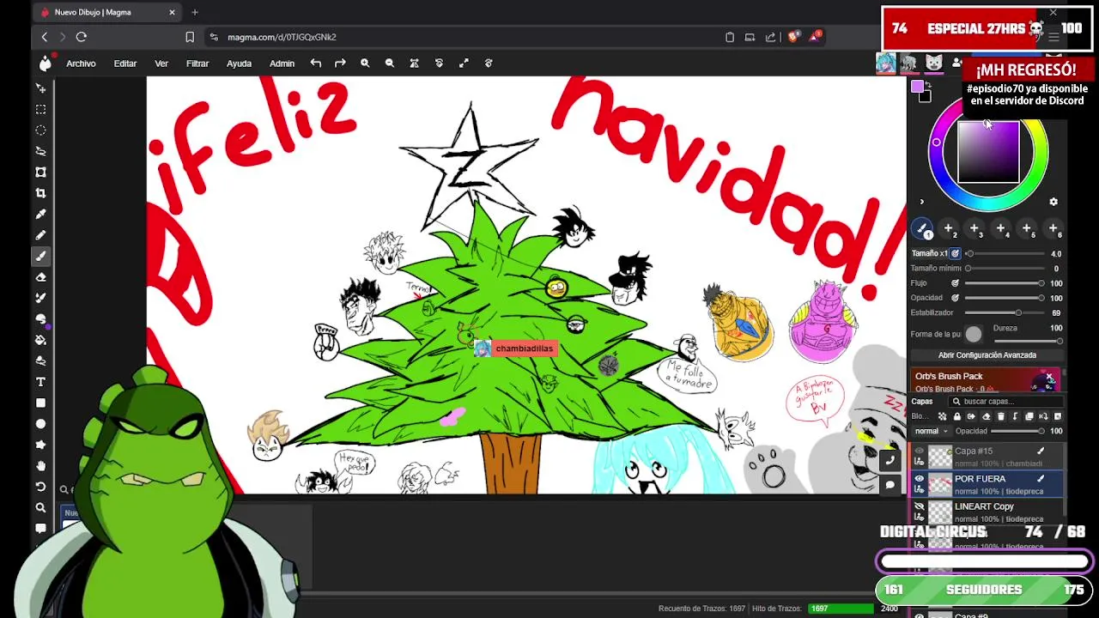Hide the POR FUERA layer
Viewport: 1099px width, 618px height.
point(920,479)
